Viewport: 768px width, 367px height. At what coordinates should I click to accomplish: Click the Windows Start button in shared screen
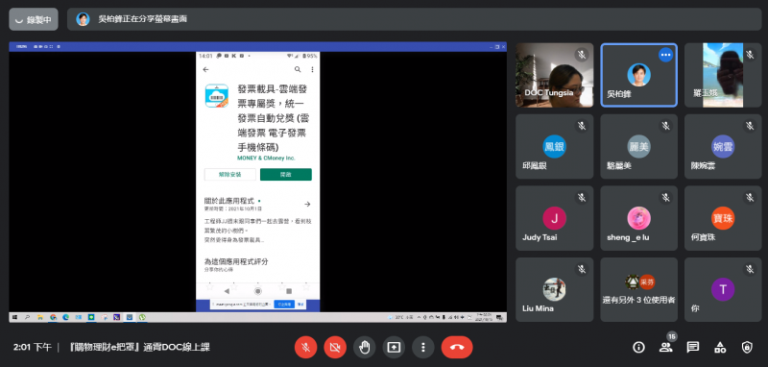pyautogui.click(x=14, y=317)
